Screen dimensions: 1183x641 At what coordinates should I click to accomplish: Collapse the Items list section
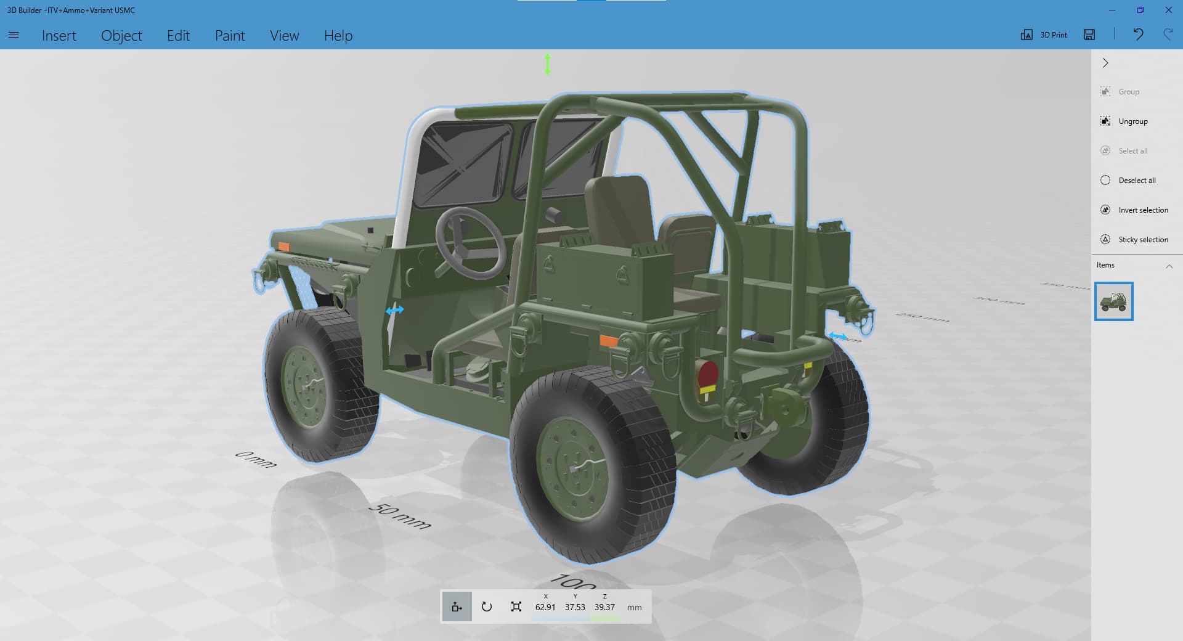[x=1169, y=266]
